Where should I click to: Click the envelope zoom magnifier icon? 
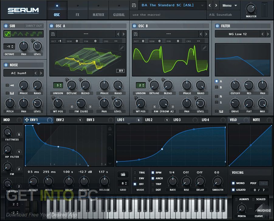click(x=110, y=148)
